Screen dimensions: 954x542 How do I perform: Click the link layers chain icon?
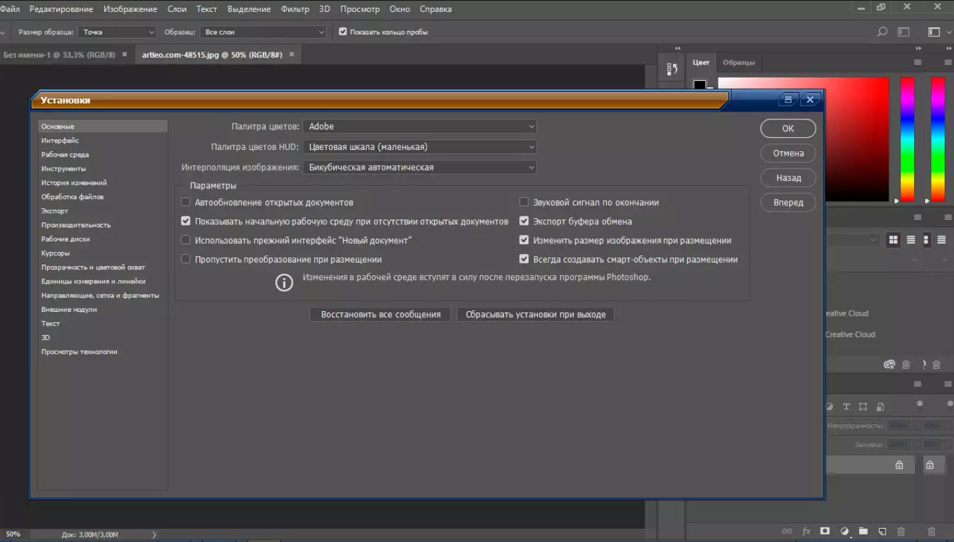click(787, 531)
